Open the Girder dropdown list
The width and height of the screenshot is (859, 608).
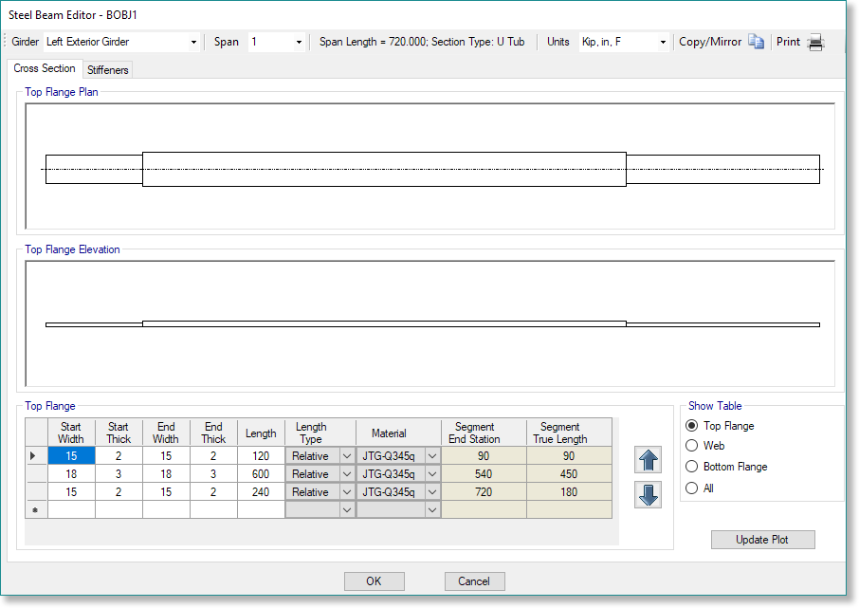click(193, 43)
